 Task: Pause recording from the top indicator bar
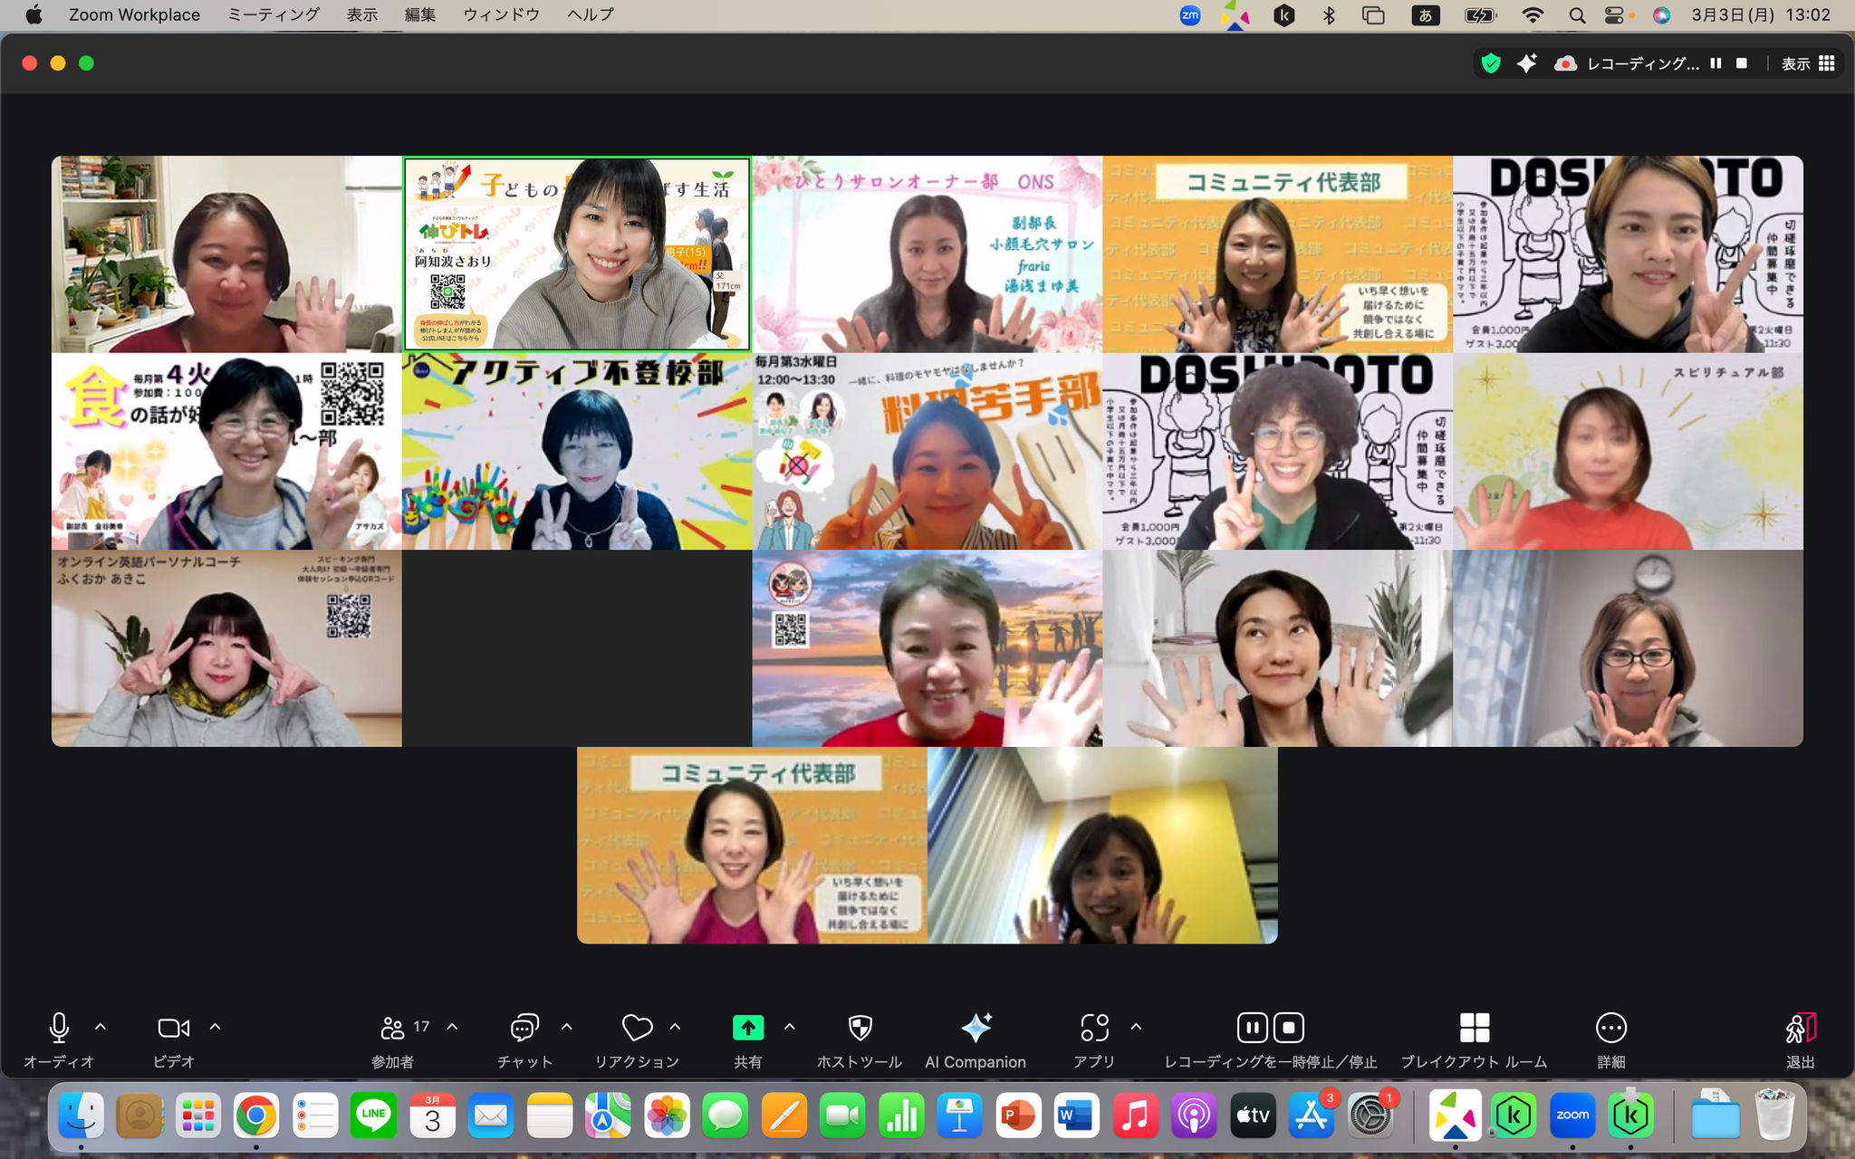1716,63
